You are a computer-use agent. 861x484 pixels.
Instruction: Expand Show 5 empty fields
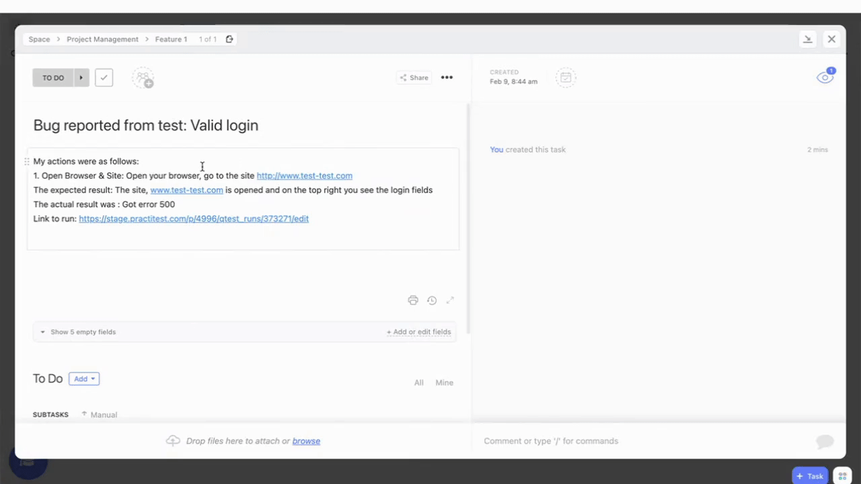78,332
